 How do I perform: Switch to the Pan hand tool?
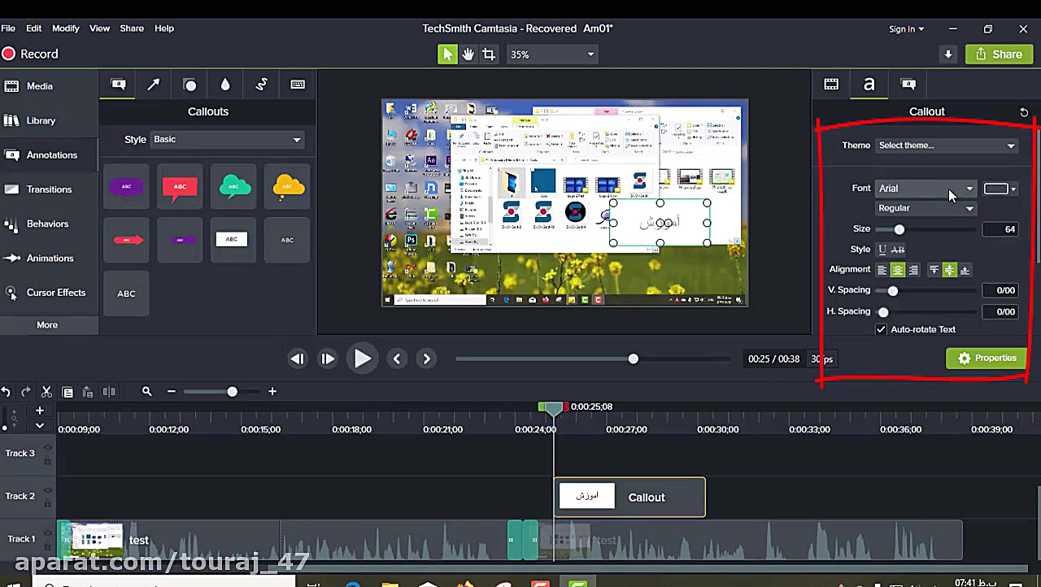pyautogui.click(x=468, y=54)
